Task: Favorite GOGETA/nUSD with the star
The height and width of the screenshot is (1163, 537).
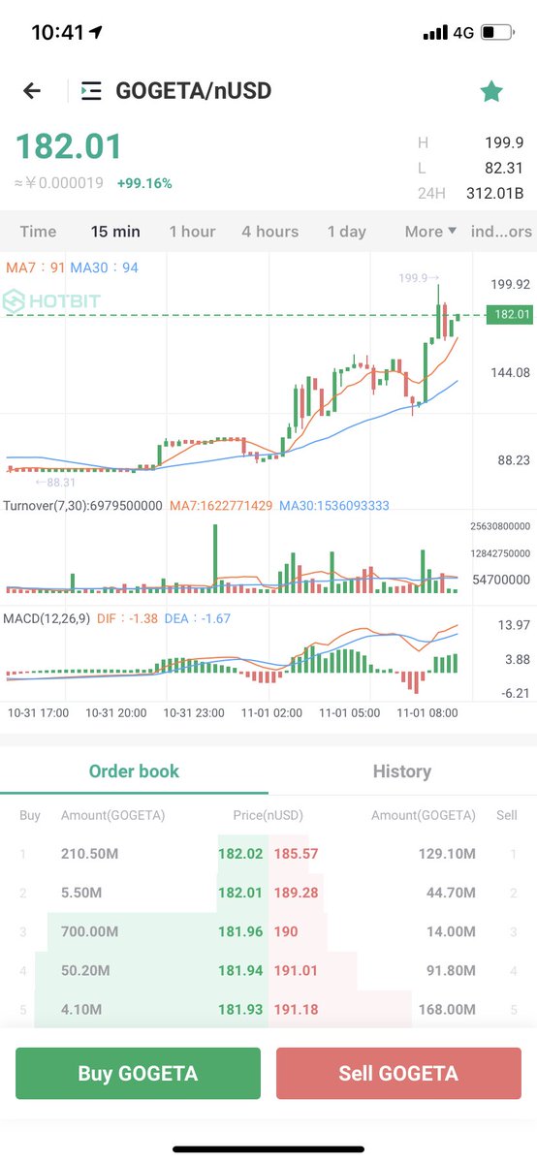Action: 491,91
